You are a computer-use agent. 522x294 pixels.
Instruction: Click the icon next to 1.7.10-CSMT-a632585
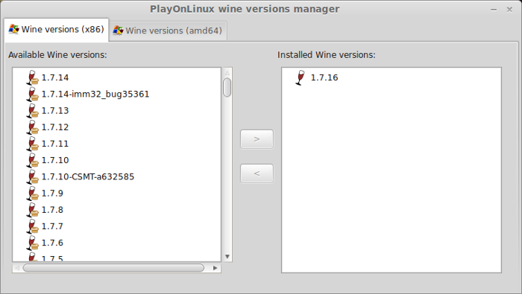[32, 176]
